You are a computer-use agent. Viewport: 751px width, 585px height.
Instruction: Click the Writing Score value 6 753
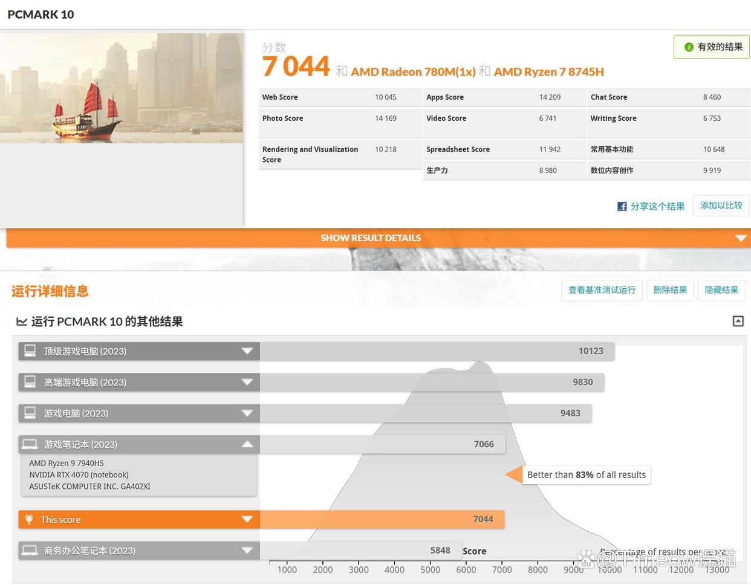coord(712,118)
